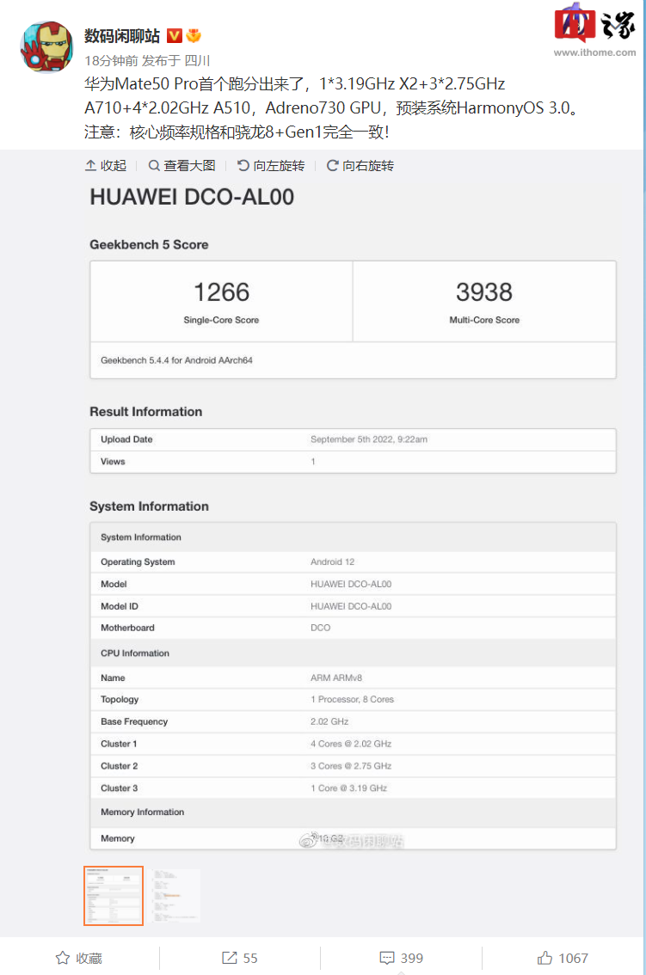Click the 18分钟前 timestamp

tap(112, 60)
